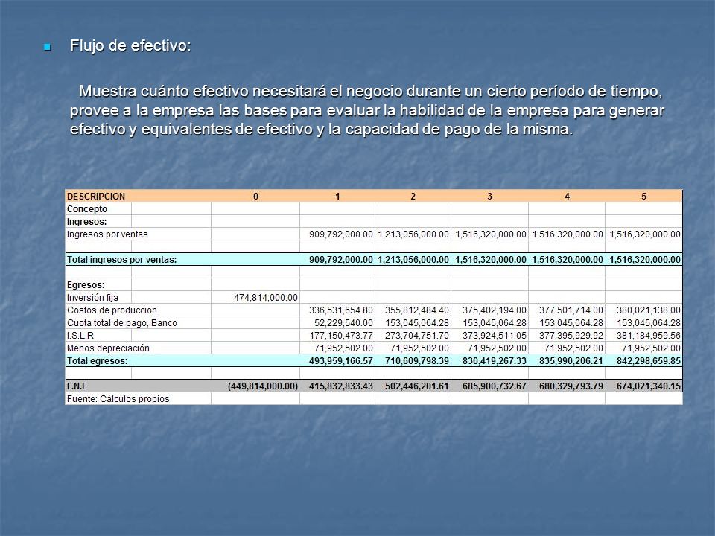Click value 1,213,056,000.00 in Ingresos por ventas
The width and height of the screenshot is (715, 536).
point(413,234)
